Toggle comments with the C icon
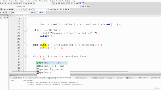 (x=32, y=9)
